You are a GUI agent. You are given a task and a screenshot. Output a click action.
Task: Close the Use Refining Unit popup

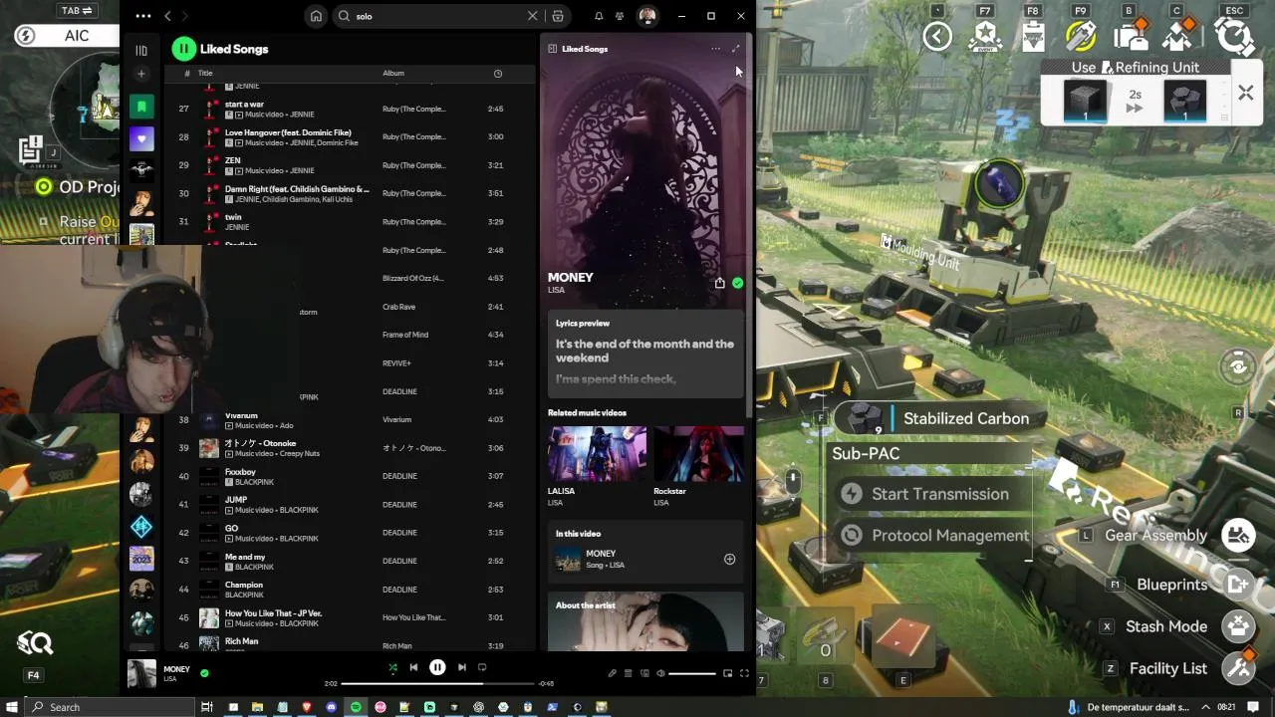(1245, 94)
